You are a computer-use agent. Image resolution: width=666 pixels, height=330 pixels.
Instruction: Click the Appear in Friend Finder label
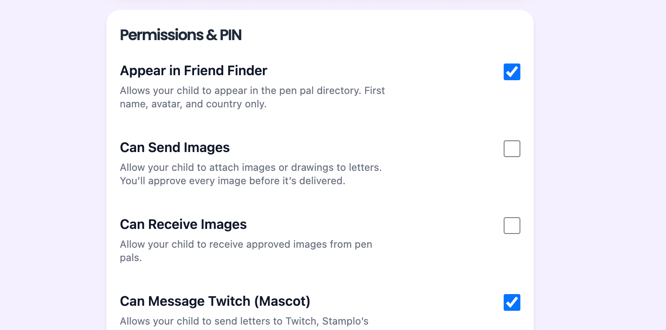pyautogui.click(x=193, y=71)
